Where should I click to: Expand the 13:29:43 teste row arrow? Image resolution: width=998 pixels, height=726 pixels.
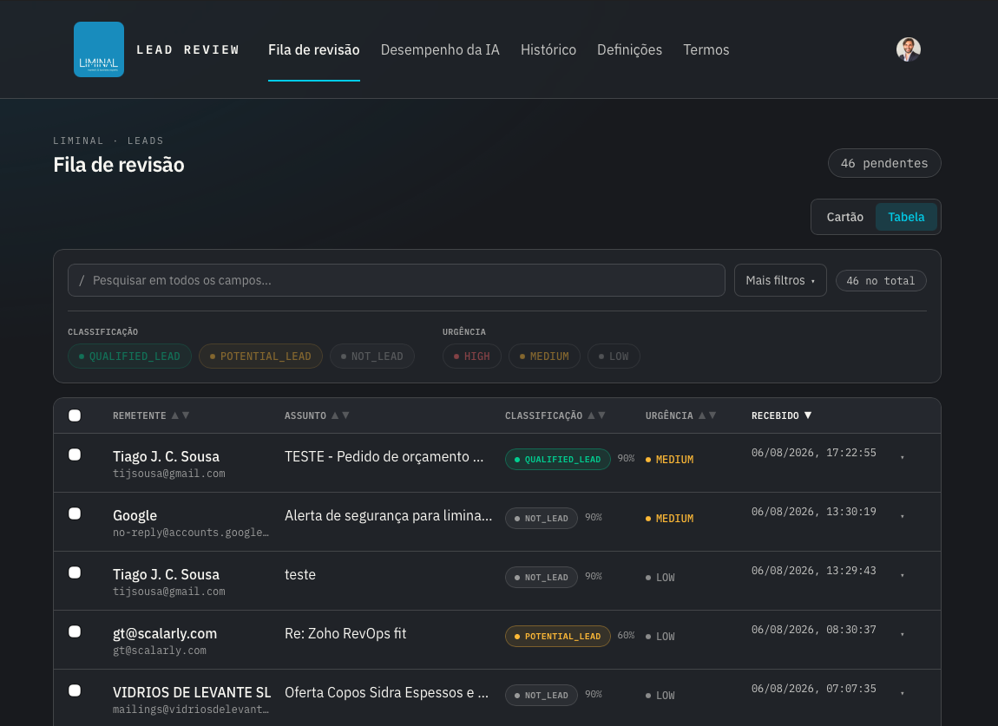tap(903, 576)
